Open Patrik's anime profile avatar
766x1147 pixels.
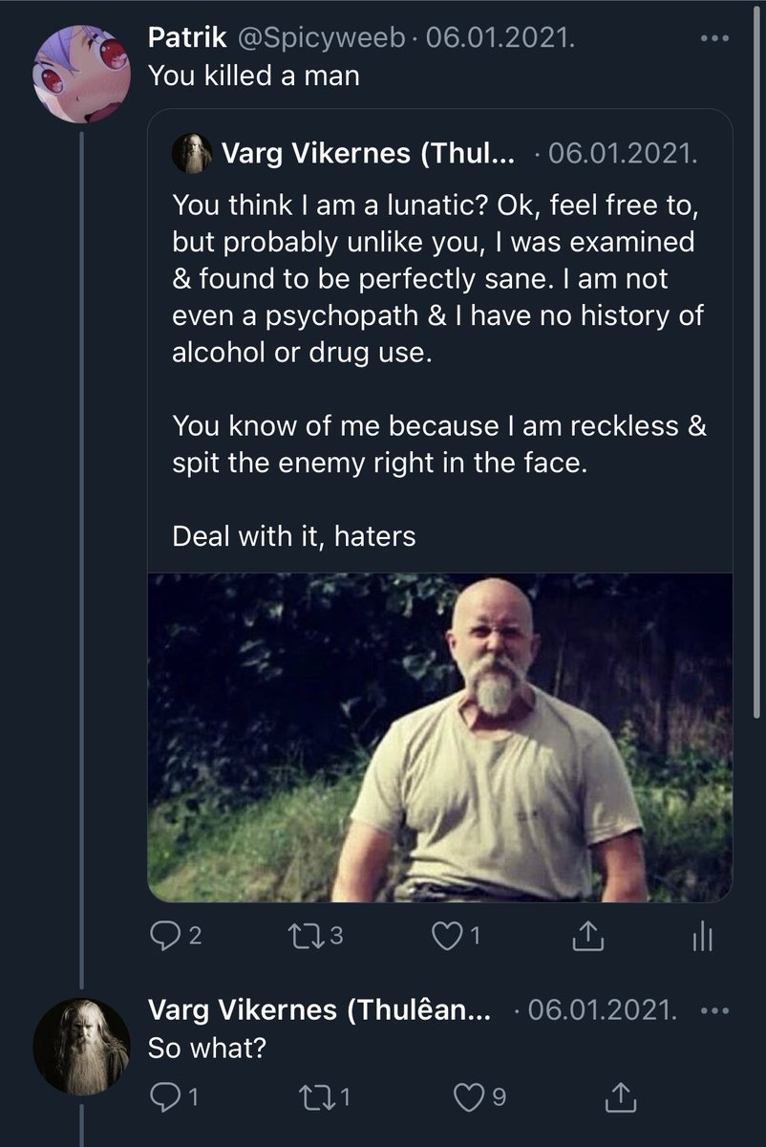coord(81,75)
